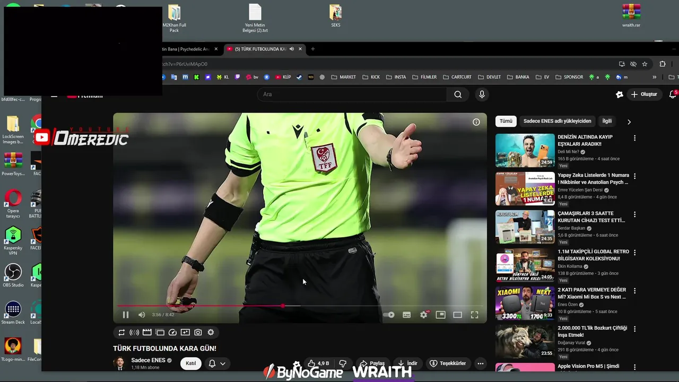Viewport: 679px width, 382px height.
Task: Open options menu for Yapay Zeka Listelerde video
Action: [634, 176]
